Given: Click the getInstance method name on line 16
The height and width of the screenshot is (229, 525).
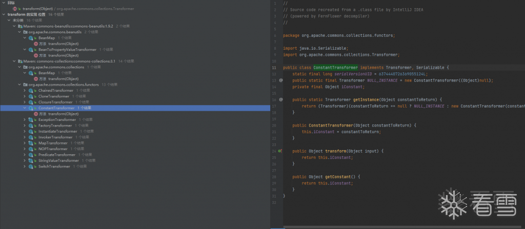Looking at the screenshot, I should click(x=366, y=99).
